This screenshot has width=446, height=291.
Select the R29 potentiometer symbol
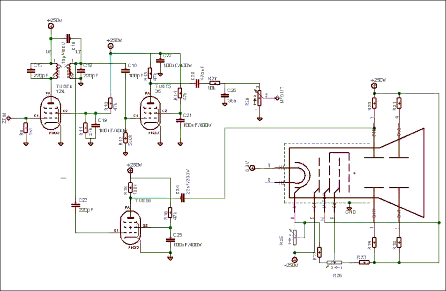pos(260,98)
